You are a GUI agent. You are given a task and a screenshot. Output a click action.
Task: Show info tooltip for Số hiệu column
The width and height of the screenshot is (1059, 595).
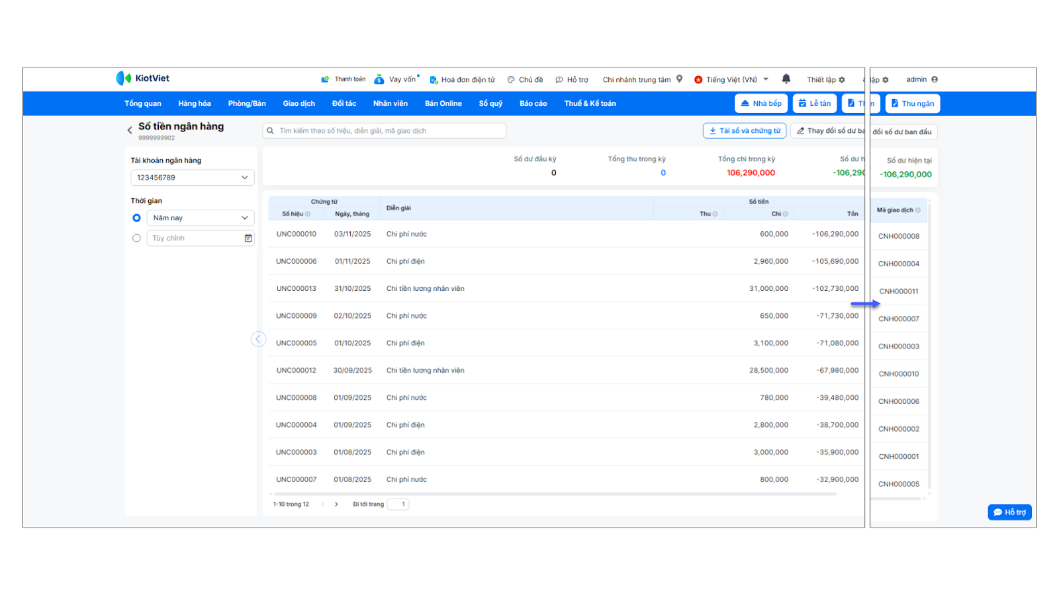pyautogui.click(x=308, y=214)
